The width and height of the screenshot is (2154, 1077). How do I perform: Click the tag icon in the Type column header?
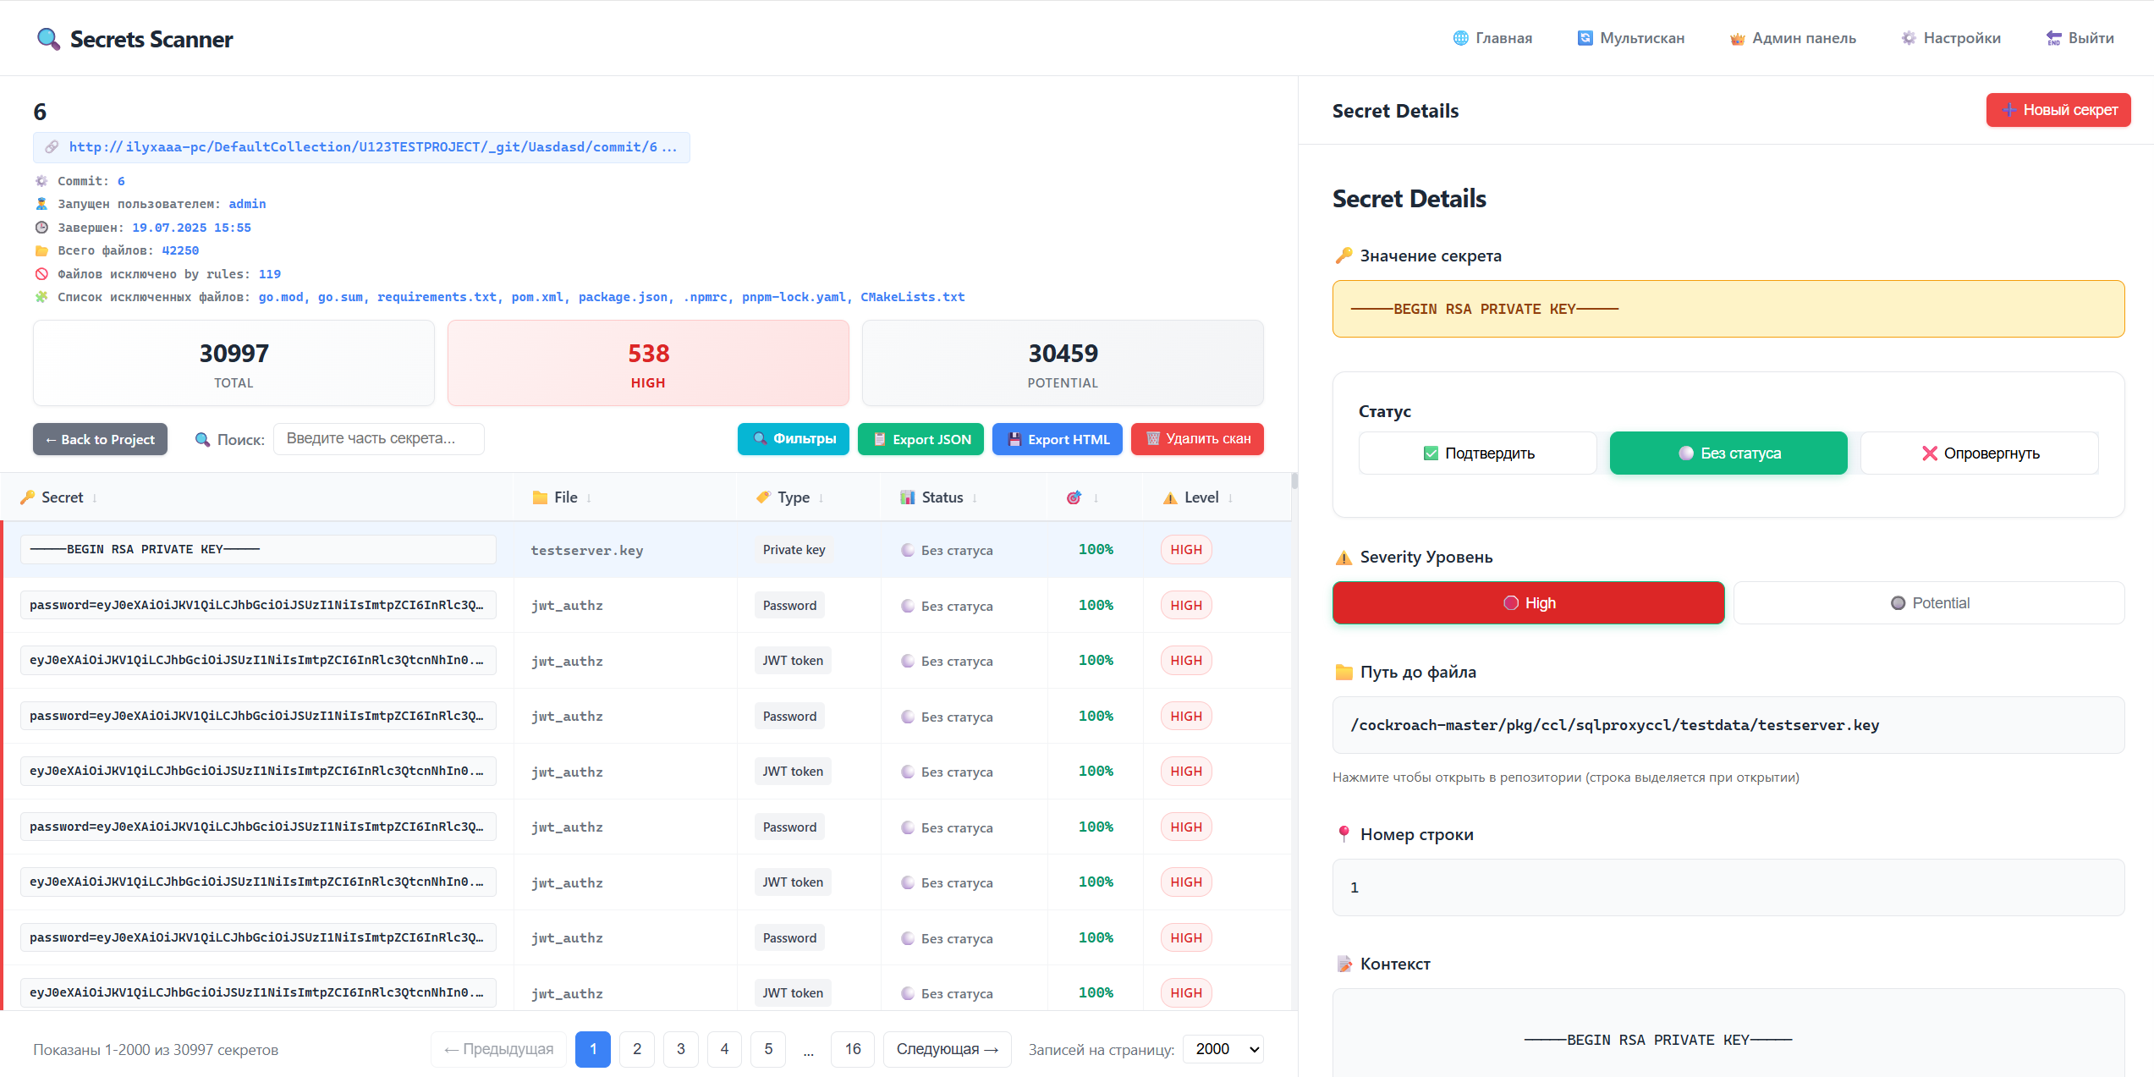763,497
